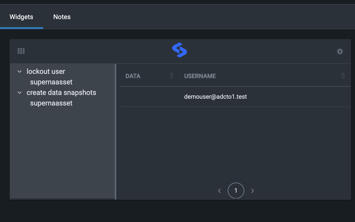Click the grid dots widget handle icon
355x222 pixels.
(21, 51)
